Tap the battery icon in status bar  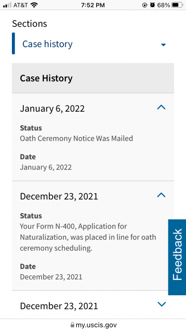point(177,5)
